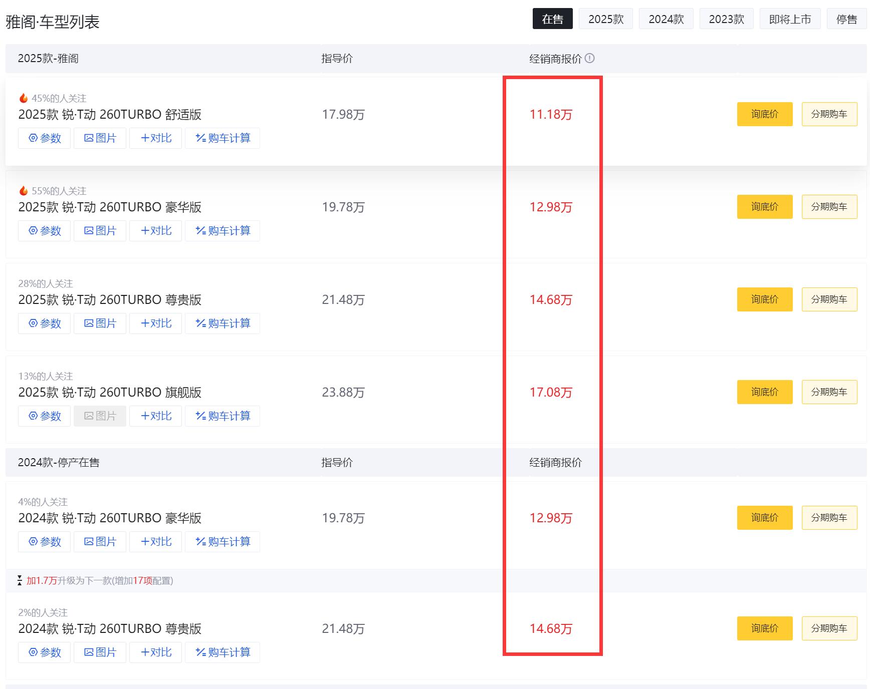Click the upgrade arrows icon before 加1.7万
Image resolution: width=870 pixels, height=689 pixels.
[20, 581]
